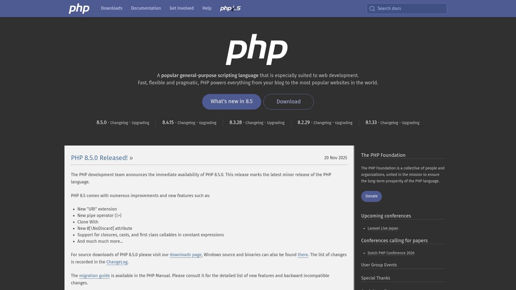Click the php 8.5 badge in the navbar

coord(230,8)
